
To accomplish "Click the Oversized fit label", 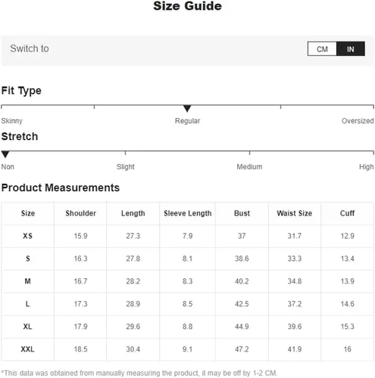I will (x=358, y=121).
